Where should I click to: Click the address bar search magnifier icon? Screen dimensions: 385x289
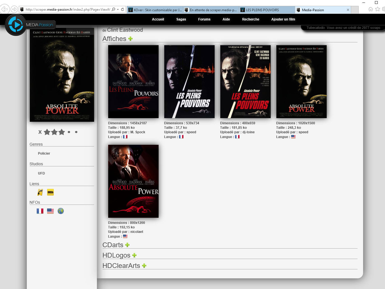[x=113, y=9]
